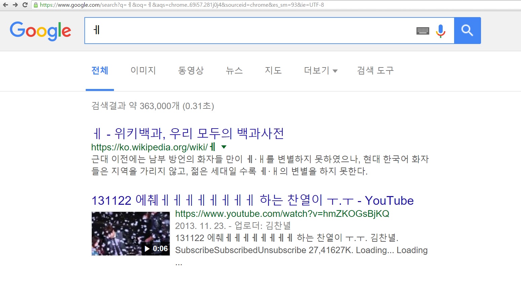Viewport: 521px width, 284px height.
Task: Switch to the 지도 tab
Action: (x=273, y=70)
